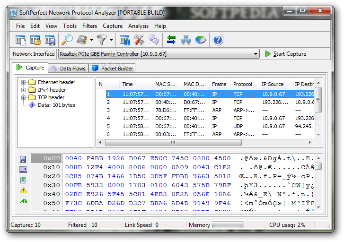344x242 pixels.
Task: Click the Start Capture button
Action: pos(285,54)
